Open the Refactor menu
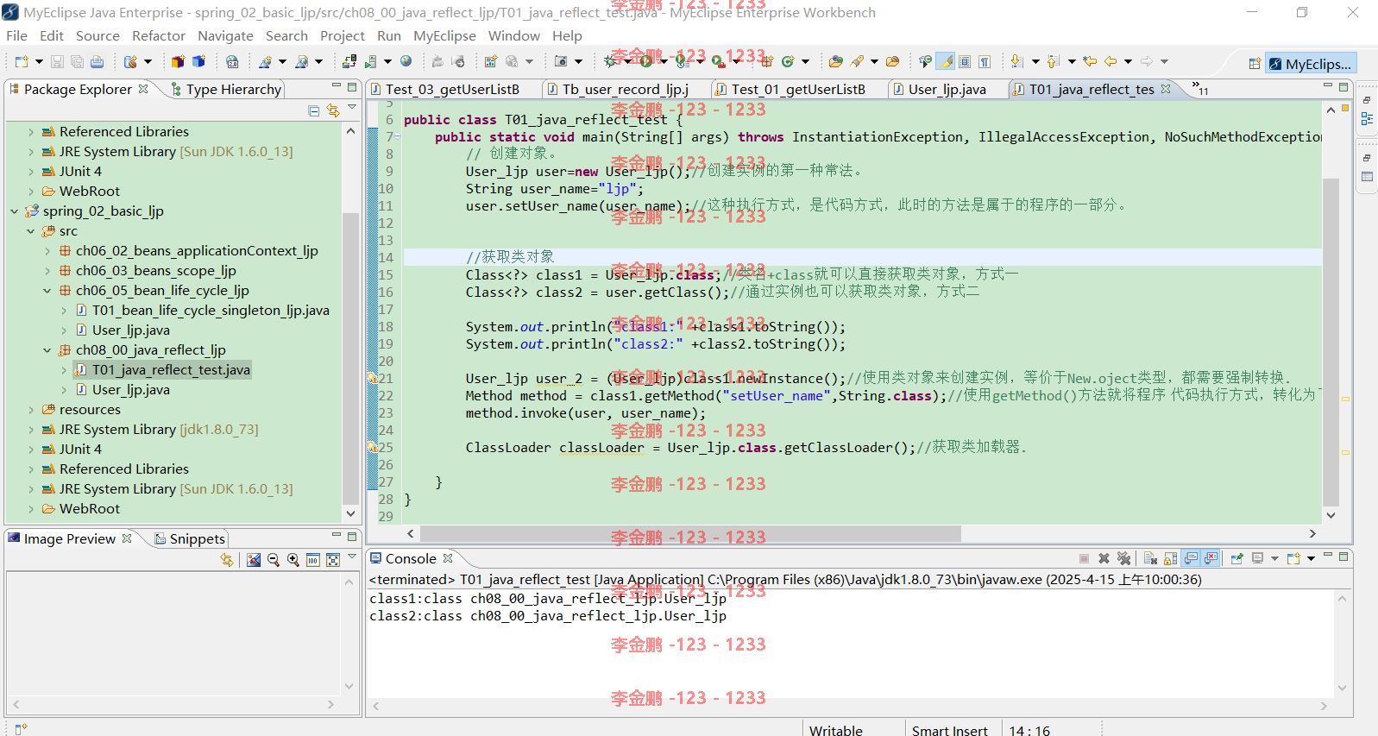This screenshot has height=736, width=1378. point(158,35)
